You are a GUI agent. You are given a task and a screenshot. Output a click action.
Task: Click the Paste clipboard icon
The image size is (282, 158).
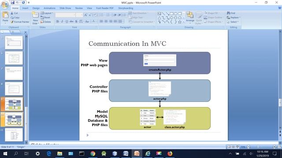pyautogui.click(x=5, y=15)
